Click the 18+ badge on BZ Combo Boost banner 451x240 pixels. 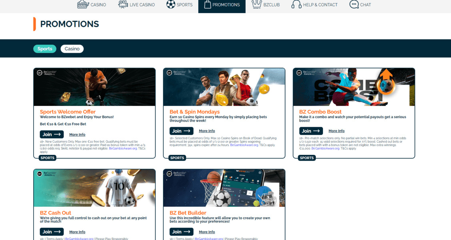point(299,73)
